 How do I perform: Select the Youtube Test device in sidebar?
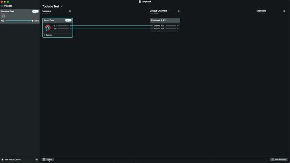point(20,16)
